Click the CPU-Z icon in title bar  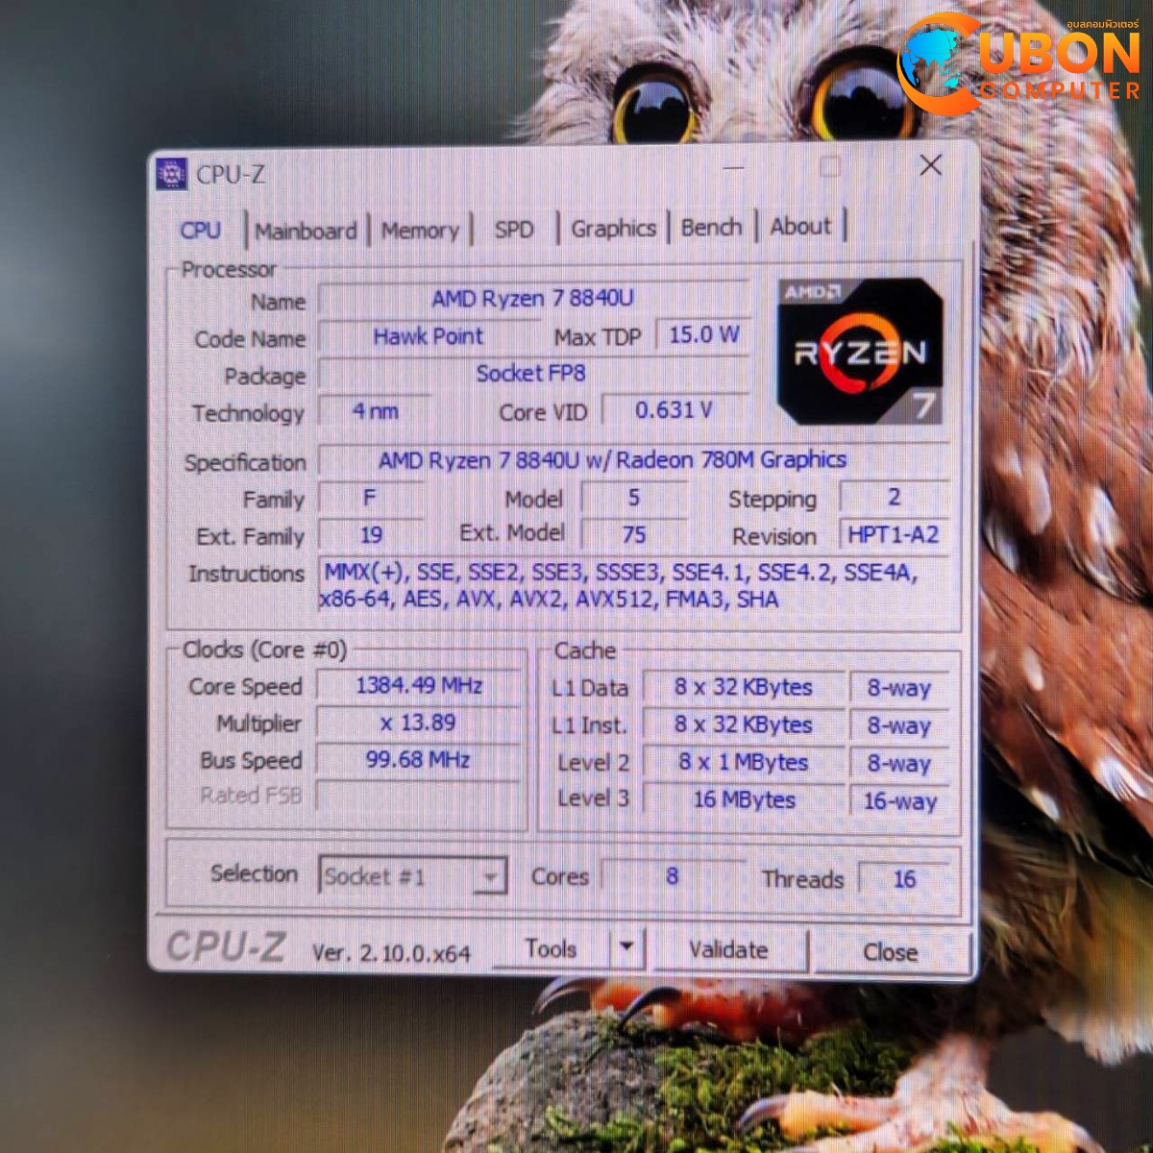click(172, 174)
